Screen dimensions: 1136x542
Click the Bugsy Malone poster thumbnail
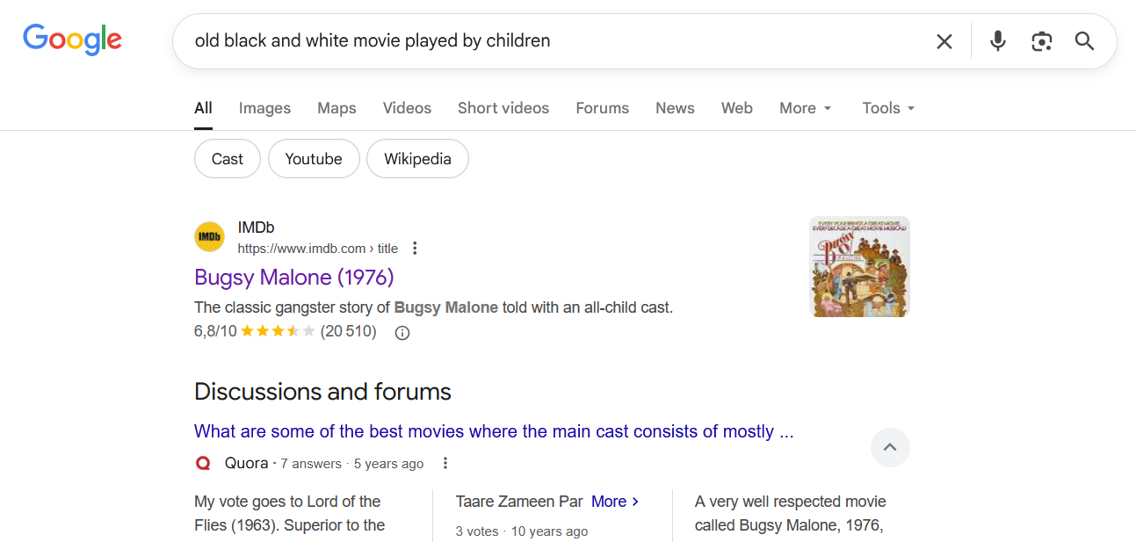(858, 267)
